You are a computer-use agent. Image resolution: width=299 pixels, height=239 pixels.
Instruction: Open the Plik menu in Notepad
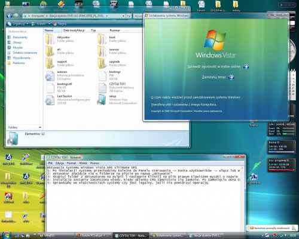(x=50, y=163)
